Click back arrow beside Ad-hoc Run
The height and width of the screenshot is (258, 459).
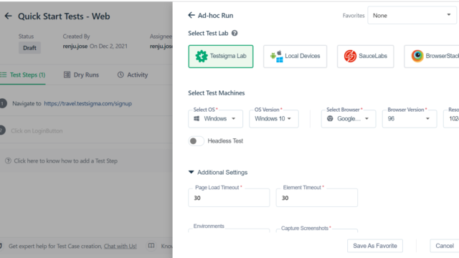pos(191,15)
